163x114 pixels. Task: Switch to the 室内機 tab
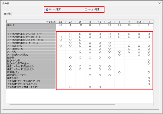point(7,13)
